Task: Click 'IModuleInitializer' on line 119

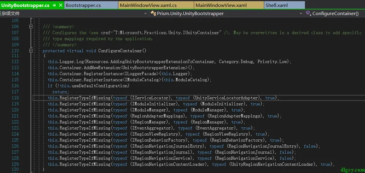Action: pyautogui.click(x=155, y=104)
